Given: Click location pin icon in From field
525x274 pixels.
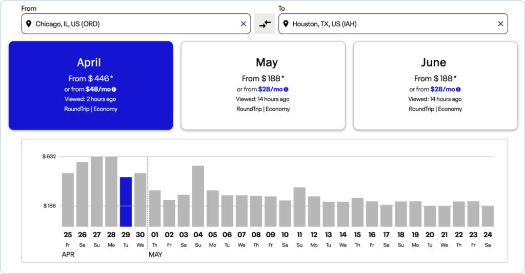Looking at the screenshot, I should [30, 24].
